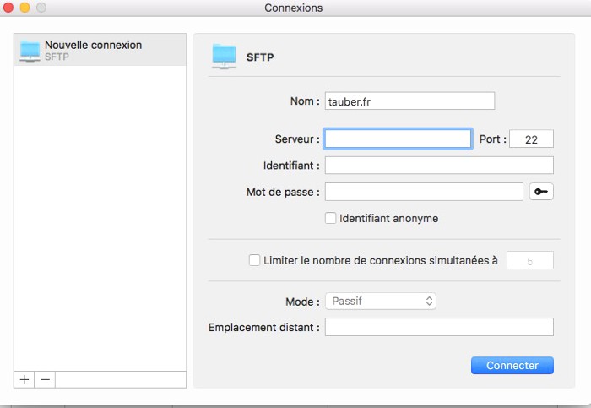591x408 pixels.
Task: Click the Identifiant text field
Action: coord(439,165)
